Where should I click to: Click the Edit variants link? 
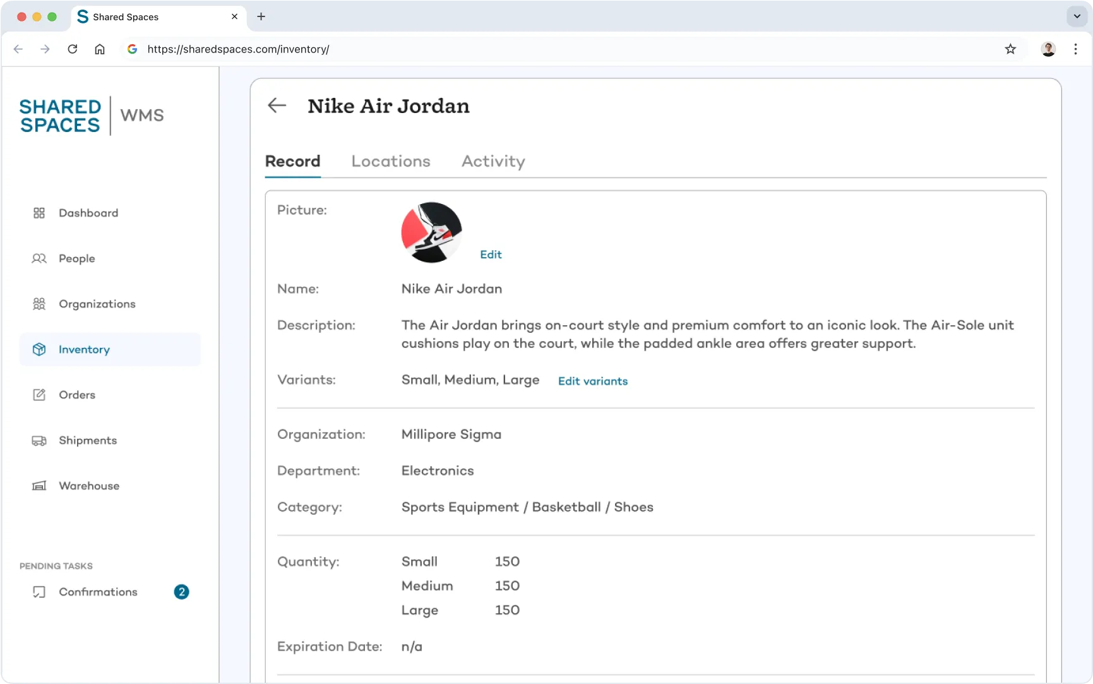pyautogui.click(x=593, y=381)
